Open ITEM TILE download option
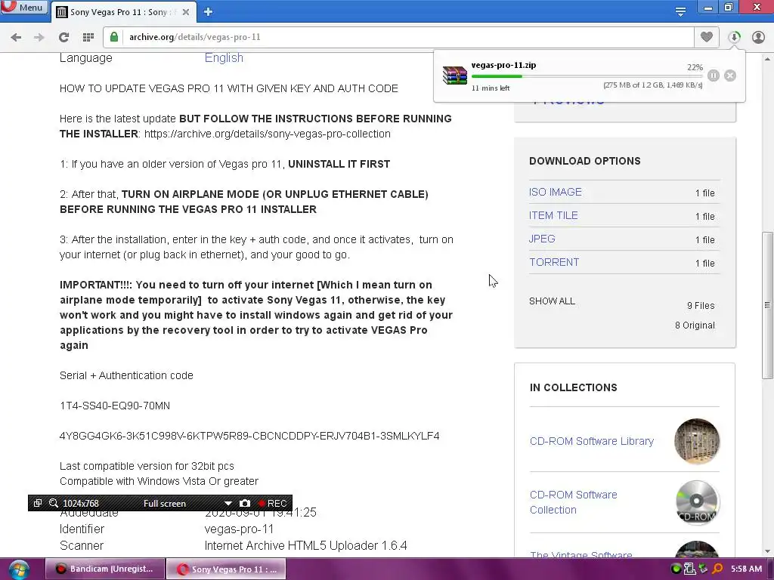The image size is (774, 580). click(x=553, y=215)
